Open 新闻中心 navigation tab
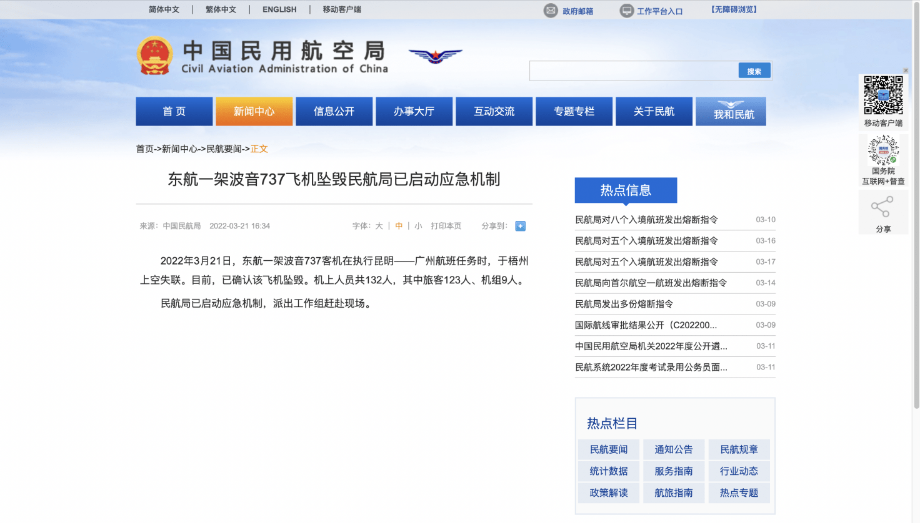920x523 pixels. tap(254, 111)
